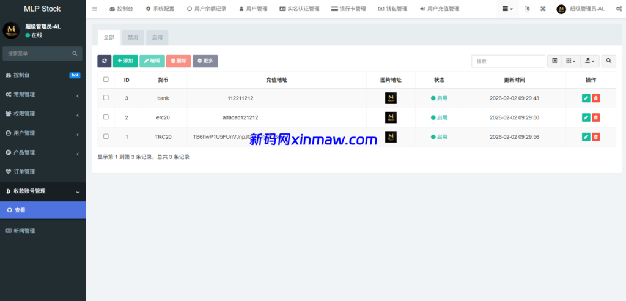Image resolution: width=626 pixels, height=301 pixels.
Task: Open the erc20 row image thumbnail
Action: point(391,117)
